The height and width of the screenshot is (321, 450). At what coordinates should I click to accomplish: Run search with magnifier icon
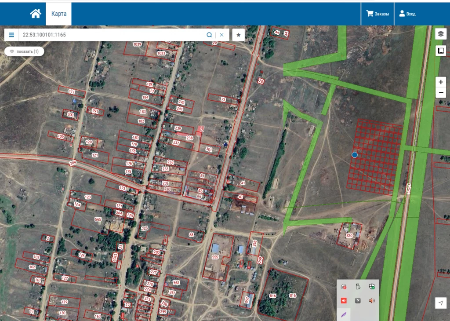[x=209, y=35]
